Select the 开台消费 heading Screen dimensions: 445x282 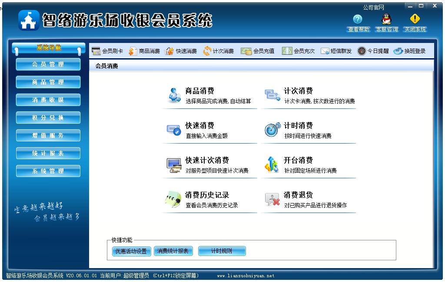(x=298, y=161)
